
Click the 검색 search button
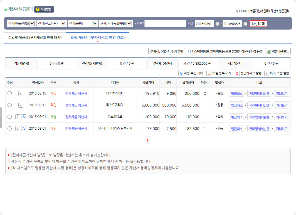258,24
